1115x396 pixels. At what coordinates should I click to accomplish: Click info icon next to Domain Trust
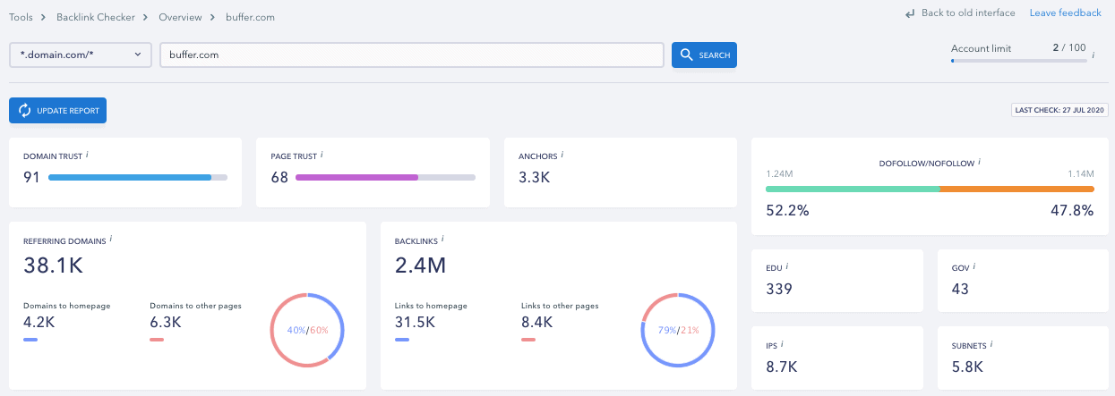point(88,155)
